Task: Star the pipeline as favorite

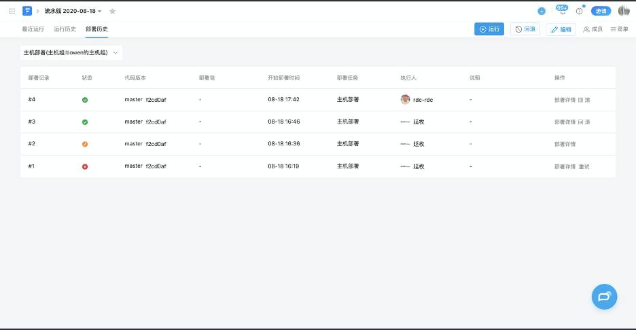Action: pyautogui.click(x=112, y=12)
